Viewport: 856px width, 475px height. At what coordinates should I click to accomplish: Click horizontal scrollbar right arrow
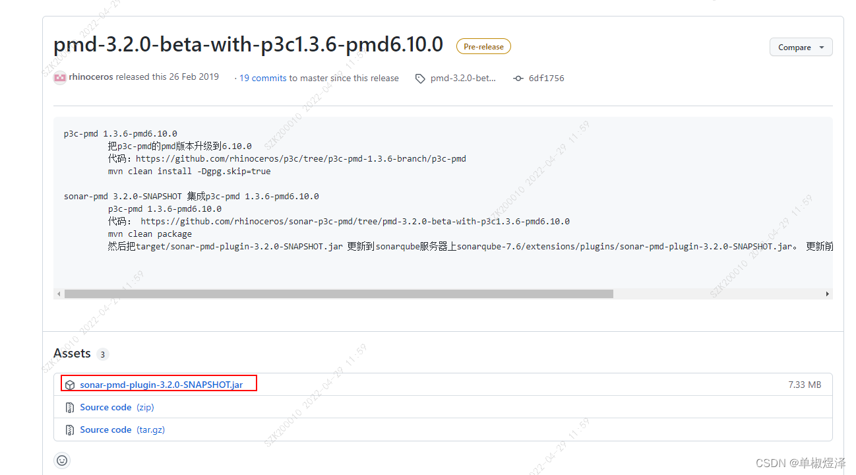(828, 294)
